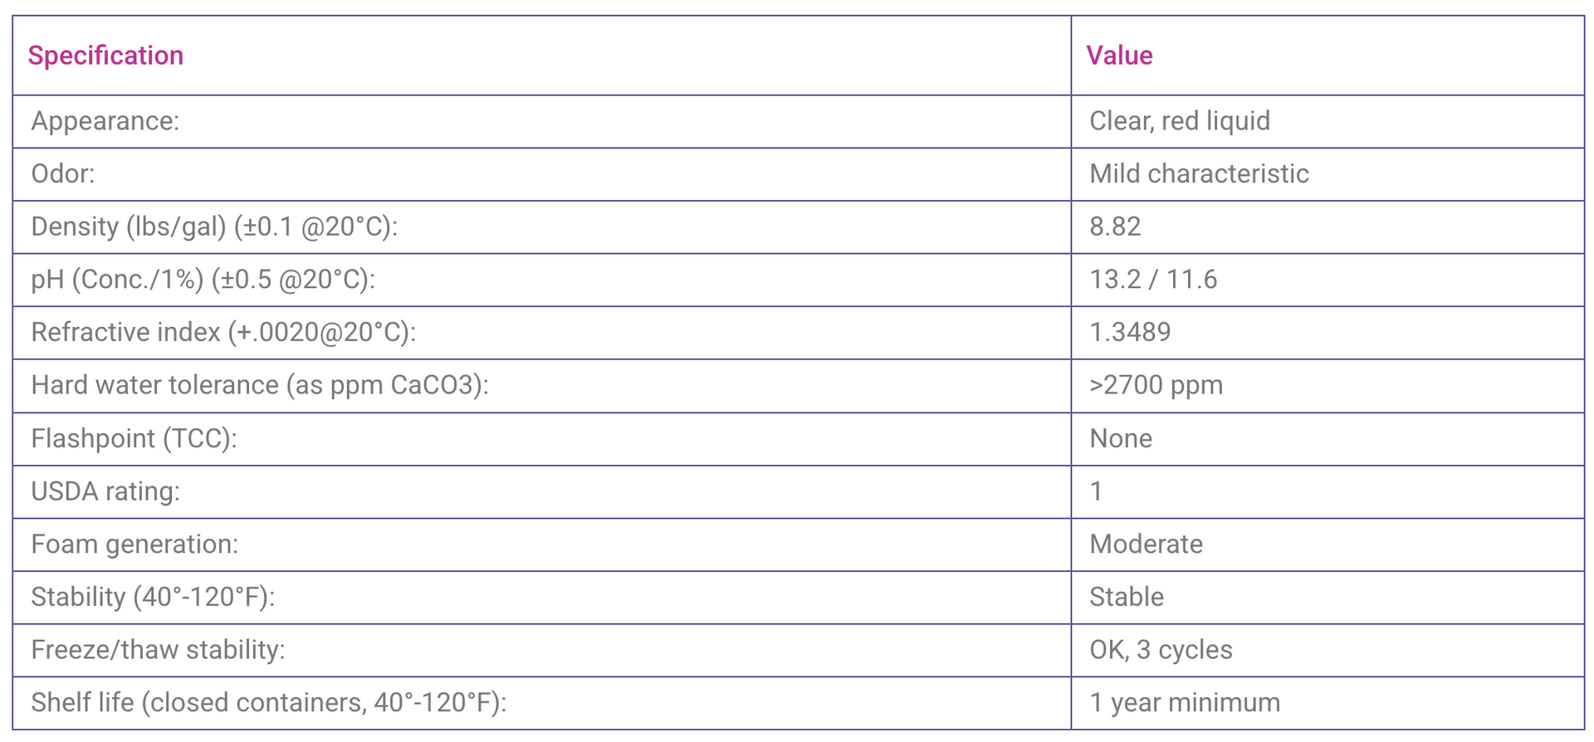Select the pH (Conc./1%) label
This screenshot has height=742, width=1594.
[x=203, y=280]
